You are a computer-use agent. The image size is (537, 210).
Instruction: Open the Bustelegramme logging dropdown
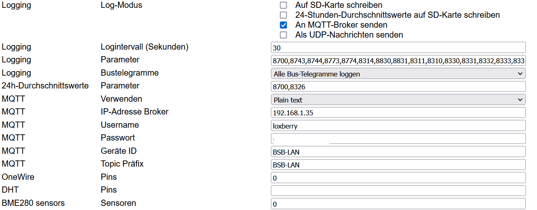pyautogui.click(x=398, y=74)
